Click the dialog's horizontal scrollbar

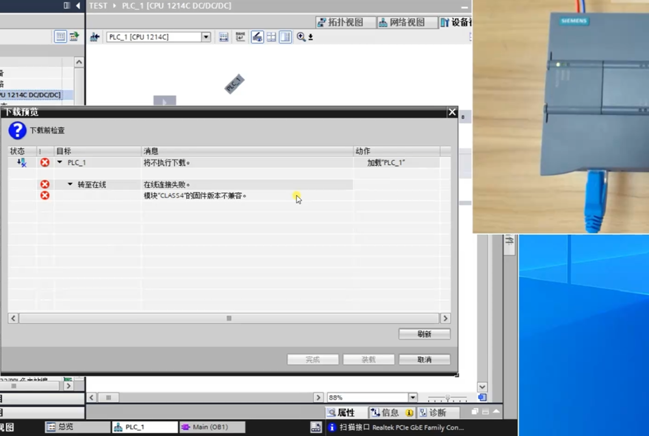(229, 319)
